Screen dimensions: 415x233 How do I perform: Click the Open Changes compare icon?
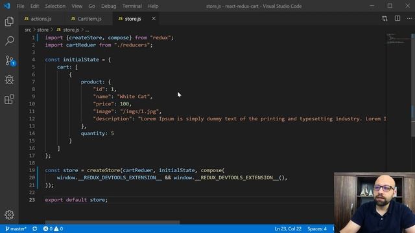click(x=385, y=19)
